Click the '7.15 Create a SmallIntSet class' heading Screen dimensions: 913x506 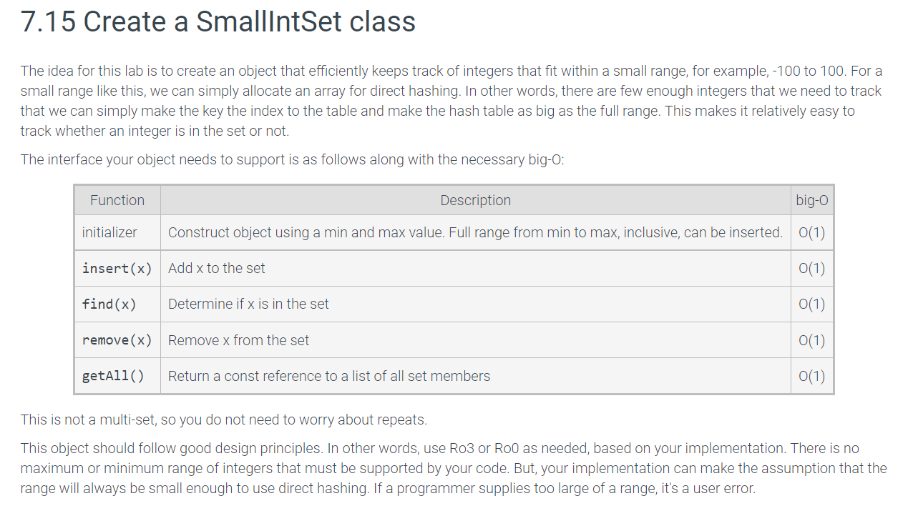pyautogui.click(x=218, y=21)
